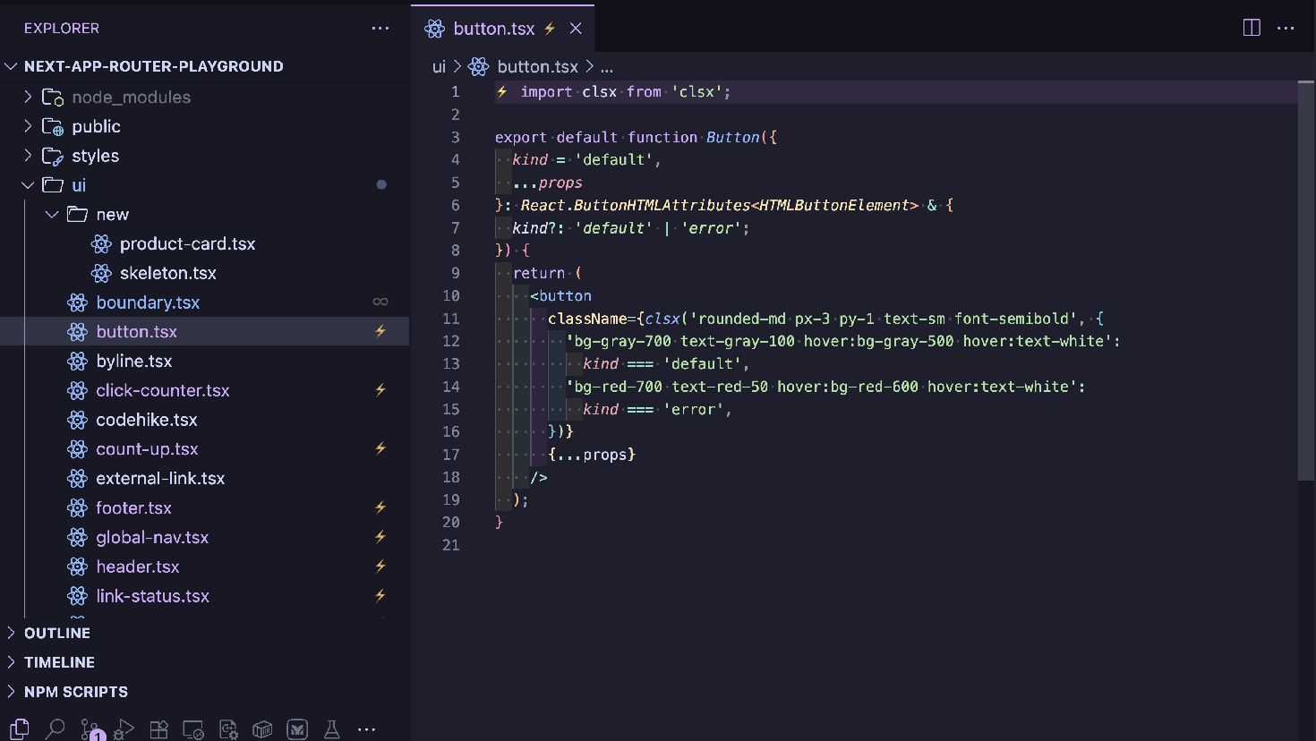
Task: Close the button.tsx tab
Action: [576, 29]
